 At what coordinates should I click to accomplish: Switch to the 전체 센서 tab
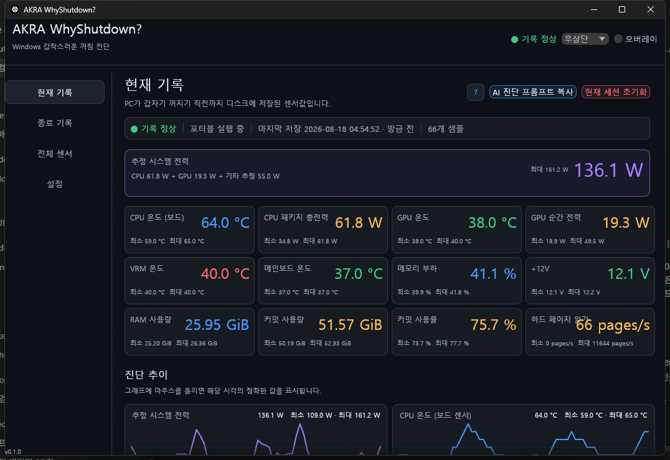click(55, 154)
